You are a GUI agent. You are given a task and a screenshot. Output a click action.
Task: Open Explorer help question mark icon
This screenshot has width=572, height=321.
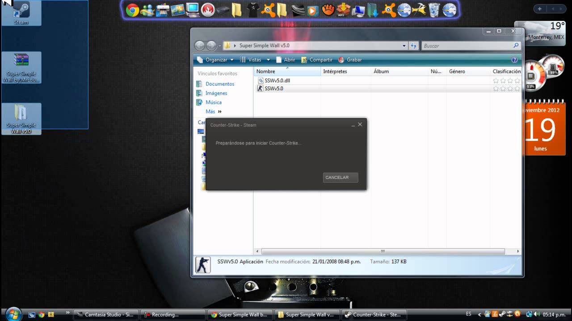514,60
